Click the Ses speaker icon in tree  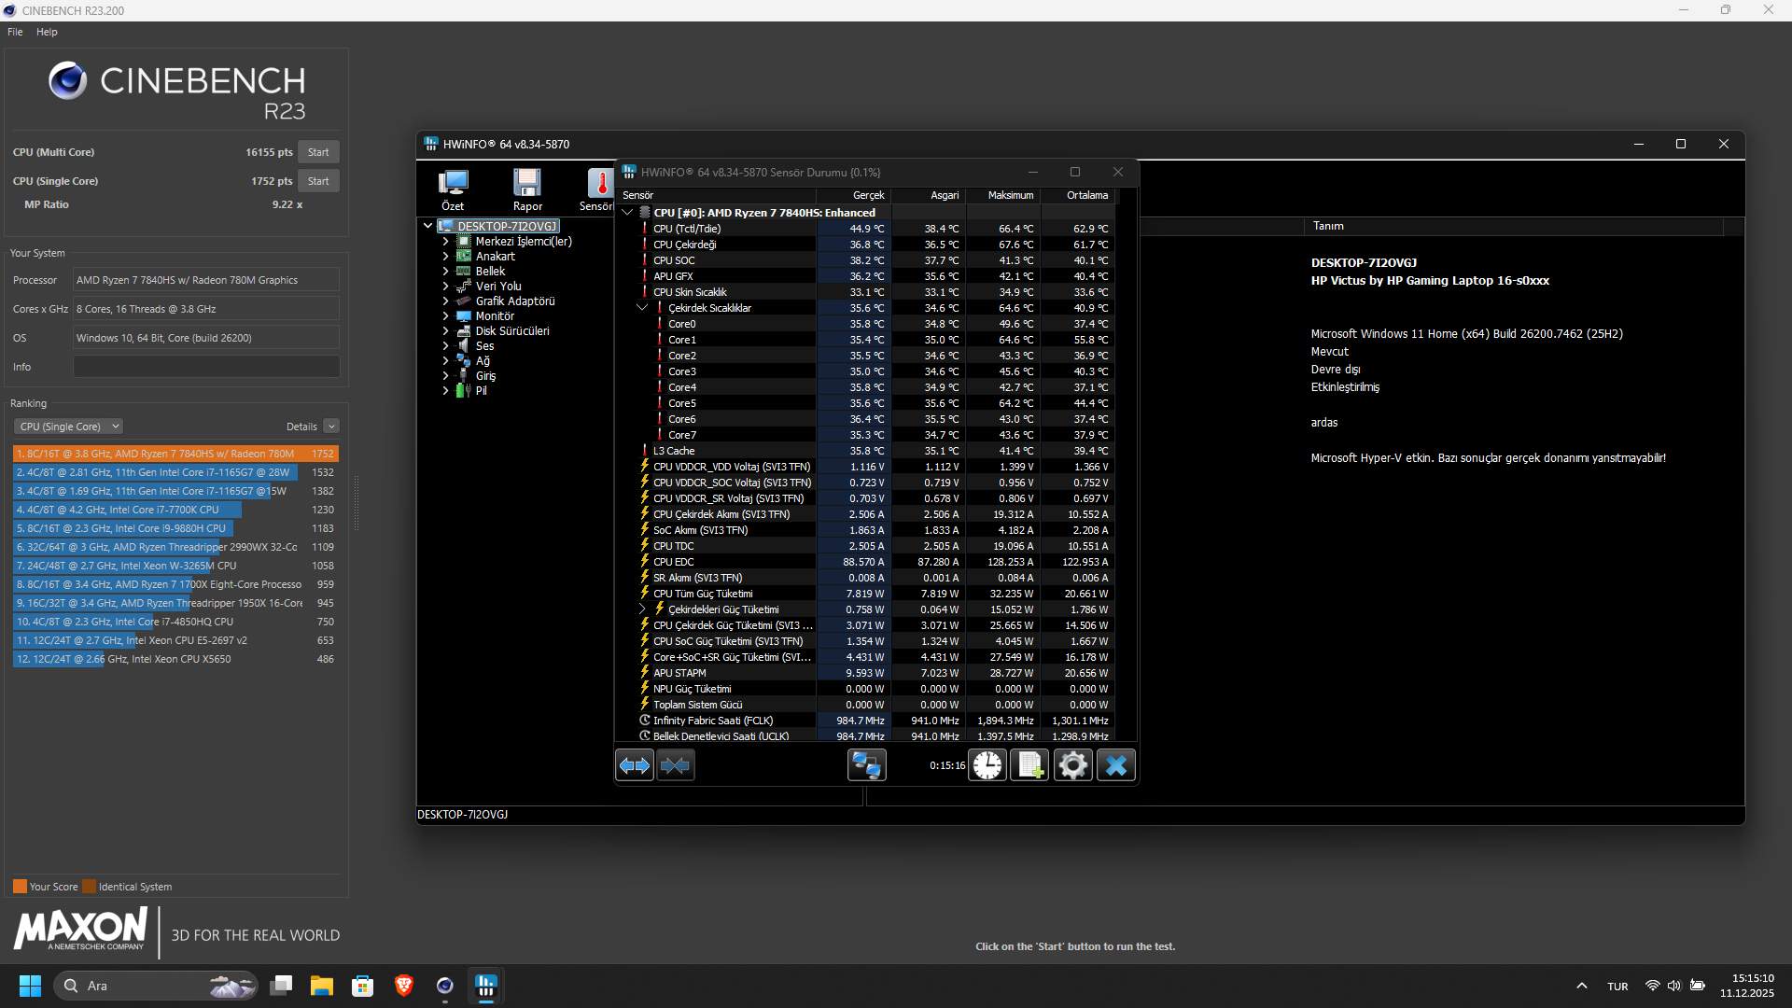464,346
